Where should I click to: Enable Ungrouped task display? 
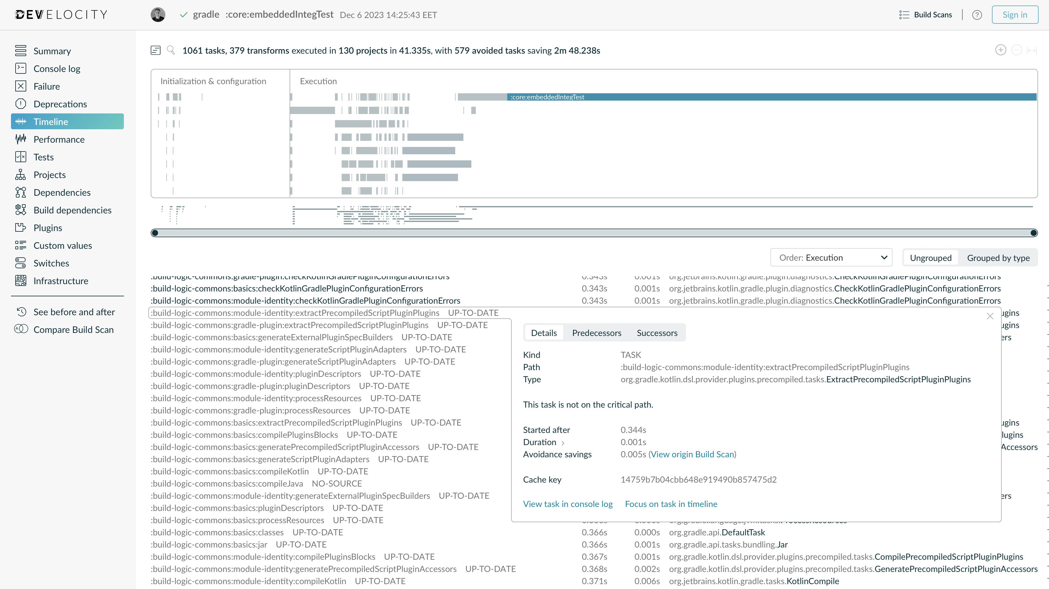[x=931, y=258]
